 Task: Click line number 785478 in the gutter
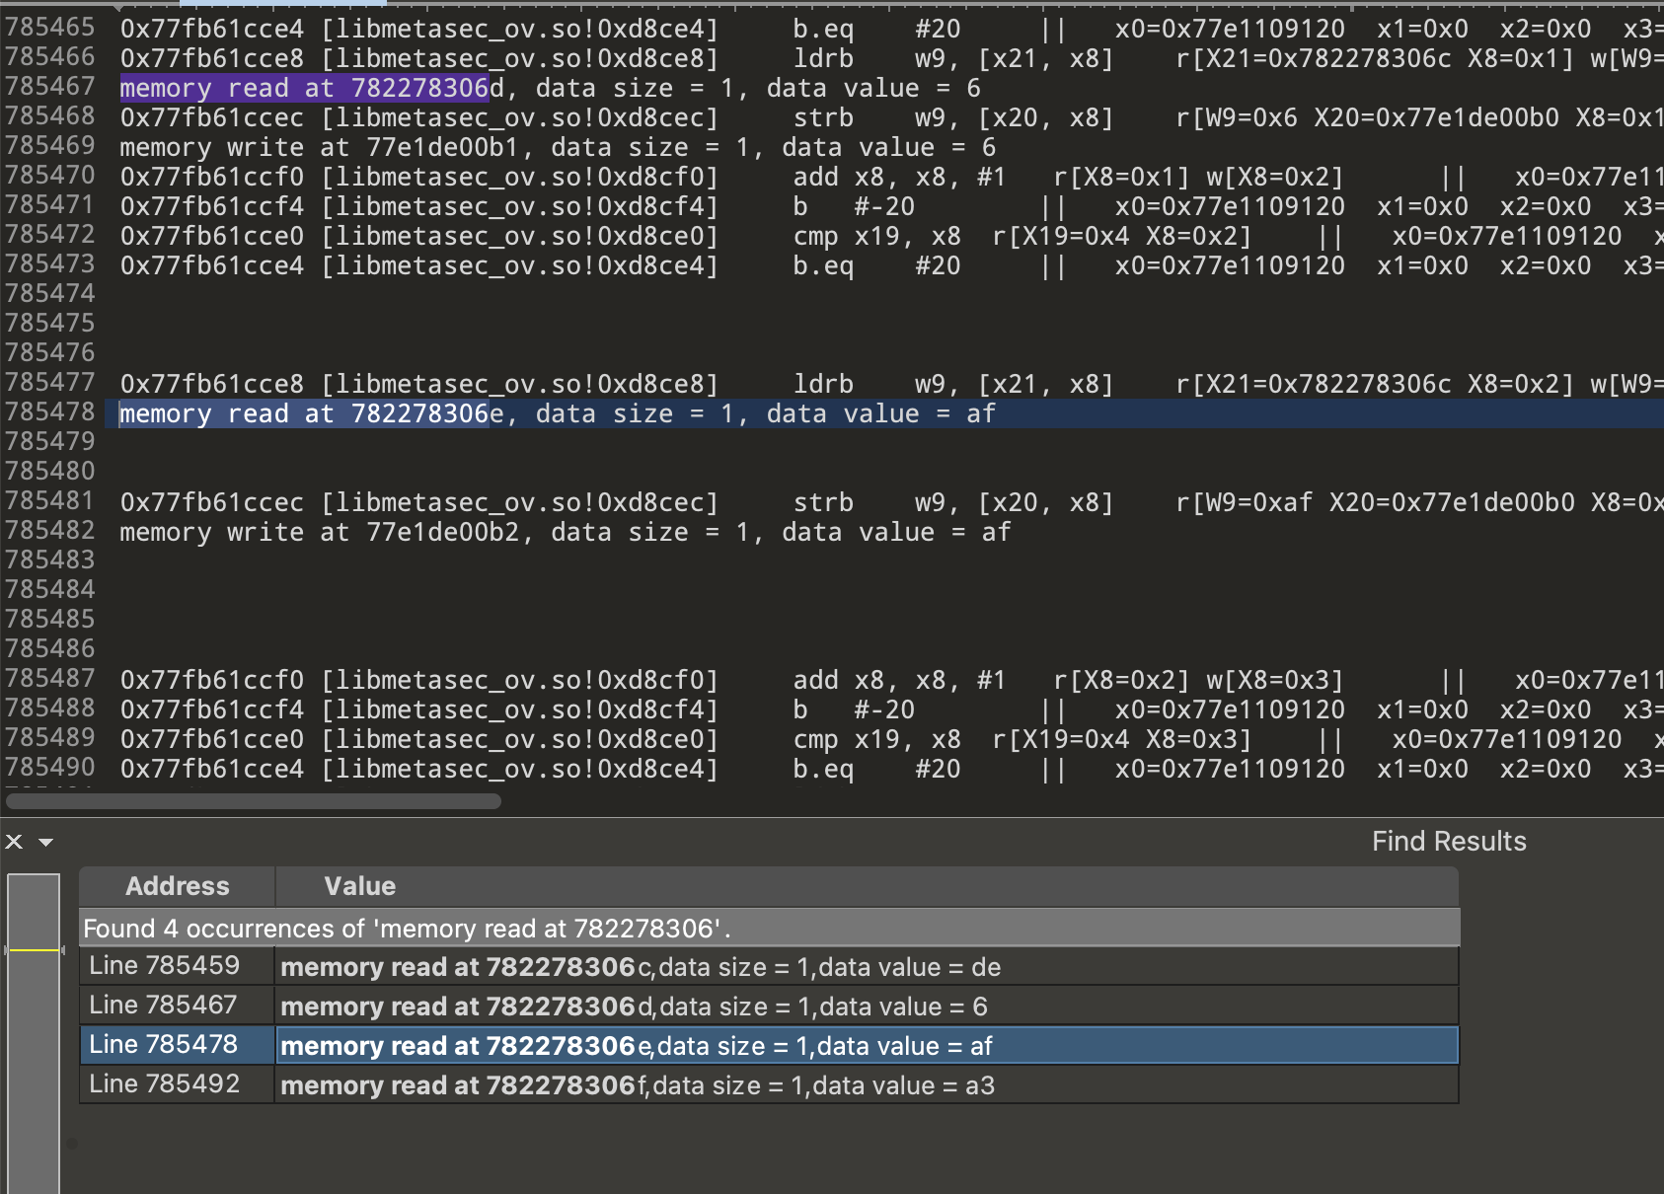click(x=49, y=412)
